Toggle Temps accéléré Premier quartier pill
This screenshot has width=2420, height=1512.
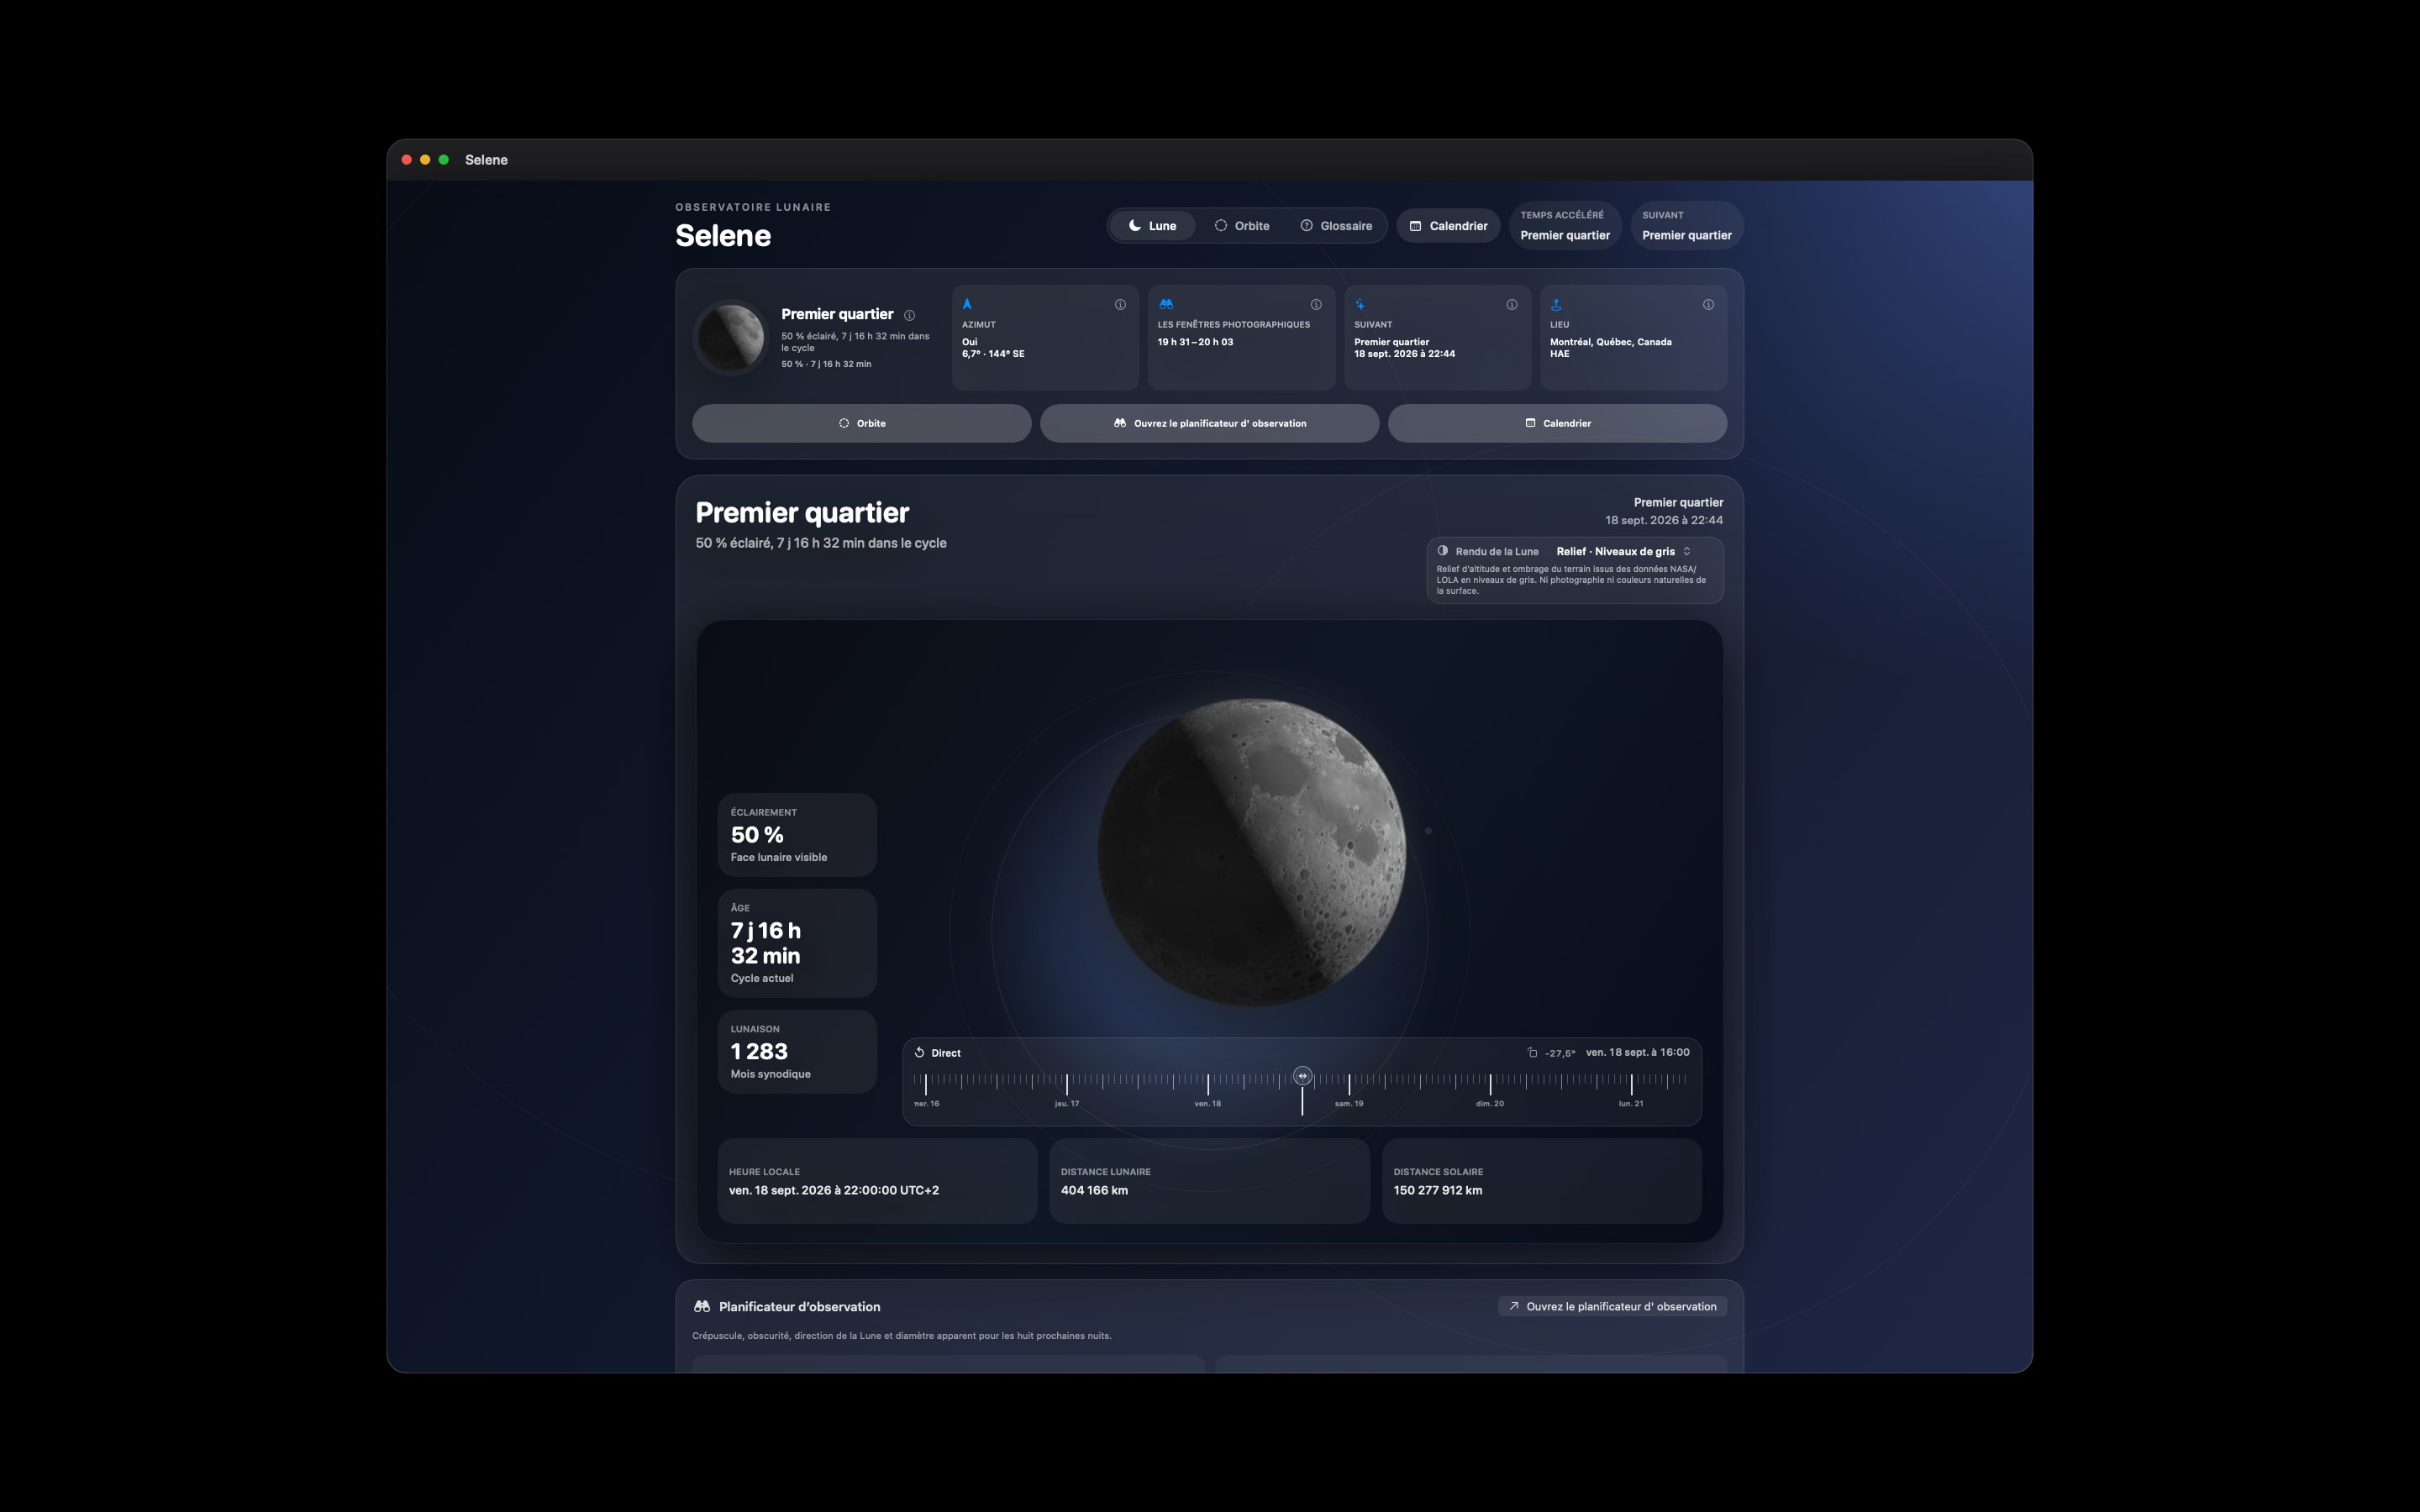(1565, 226)
